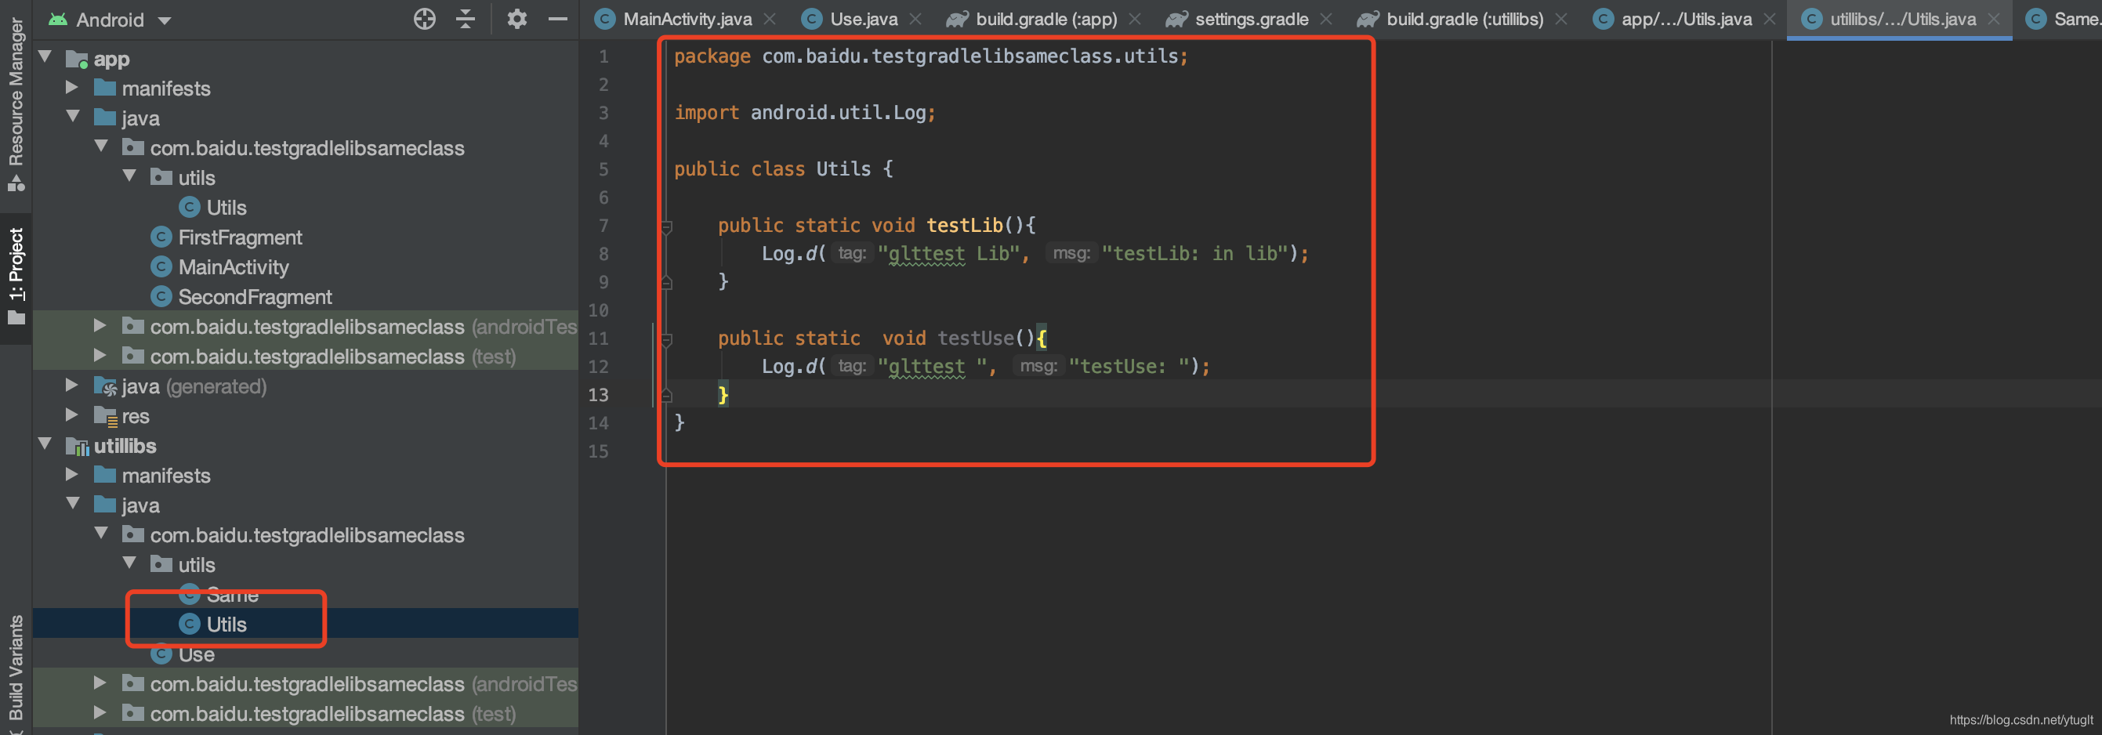Toggle the 1: Project tool window
Screen dimensions: 2102x735
point(16,276)
